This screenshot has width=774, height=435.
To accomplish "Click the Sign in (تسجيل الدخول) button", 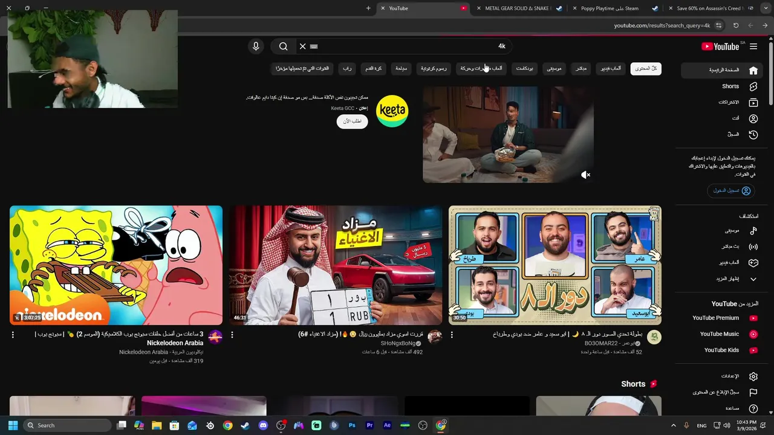I will (731, 190).
